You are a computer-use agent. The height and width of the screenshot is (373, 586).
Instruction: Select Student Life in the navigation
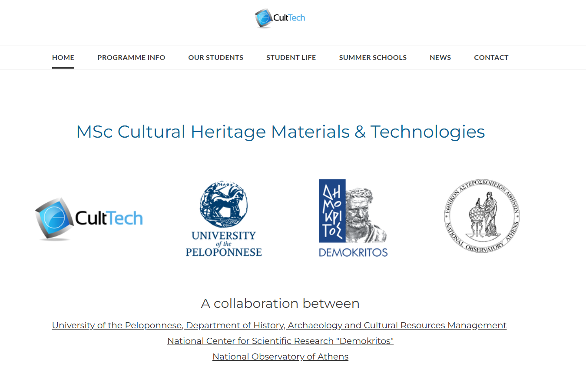(291, 57)
